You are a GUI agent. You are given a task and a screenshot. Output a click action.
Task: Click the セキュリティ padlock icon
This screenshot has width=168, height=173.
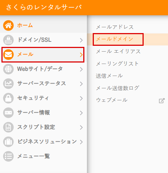tap(8, 98)
